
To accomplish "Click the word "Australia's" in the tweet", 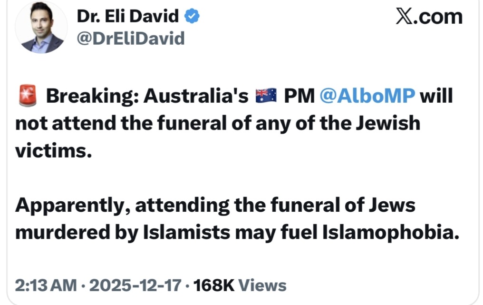I will (x=196, y=97).
